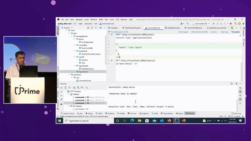Image resolution: width=251 pixels, height=141 pixels.
Task: Open Search Everywhere magnifier icon
Action: 235,23
